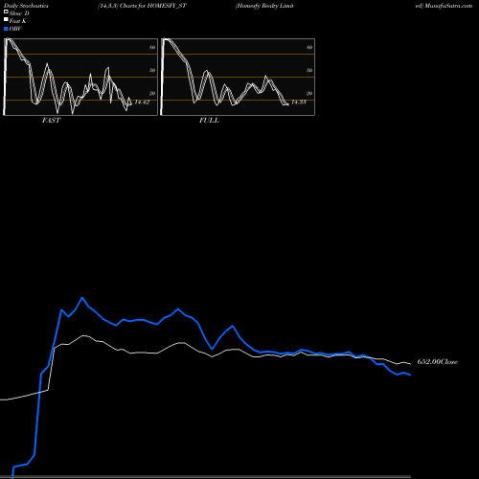The height and width of the screenshot is (479, 479).
Task: Click the 80 level label in FAST chart
Action: [152, 47]
